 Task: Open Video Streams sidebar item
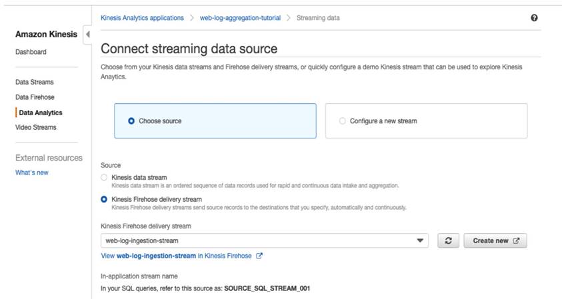(x=36, y=127)
